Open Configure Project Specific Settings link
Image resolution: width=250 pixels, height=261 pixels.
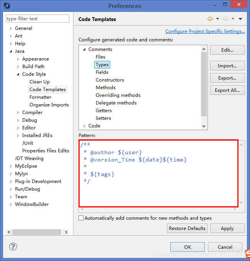click(205, 31)
